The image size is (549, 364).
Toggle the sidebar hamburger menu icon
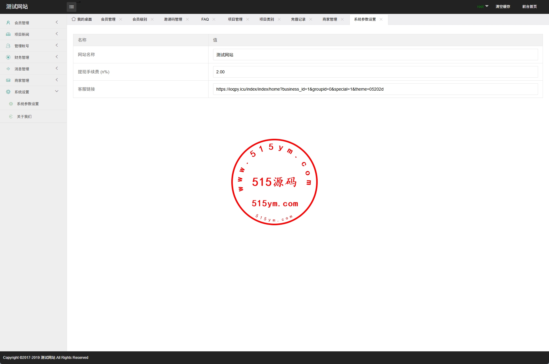(x=72, y=7)
